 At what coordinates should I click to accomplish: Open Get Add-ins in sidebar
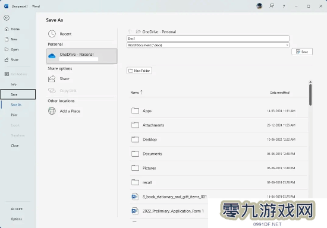click(19, 74)
